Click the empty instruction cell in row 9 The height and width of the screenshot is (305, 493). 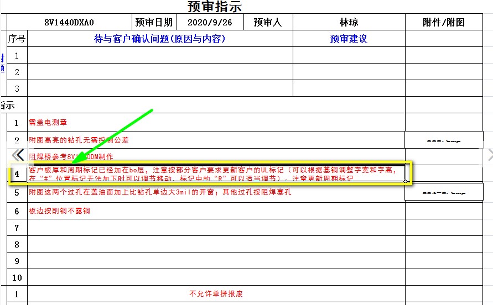click(x=216, y=261)
